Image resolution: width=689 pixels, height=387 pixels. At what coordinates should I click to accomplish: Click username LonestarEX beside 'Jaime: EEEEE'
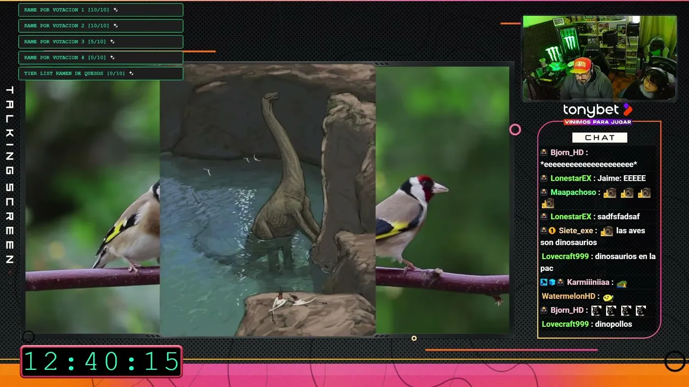pyautogui.click(x=571, y=178)
